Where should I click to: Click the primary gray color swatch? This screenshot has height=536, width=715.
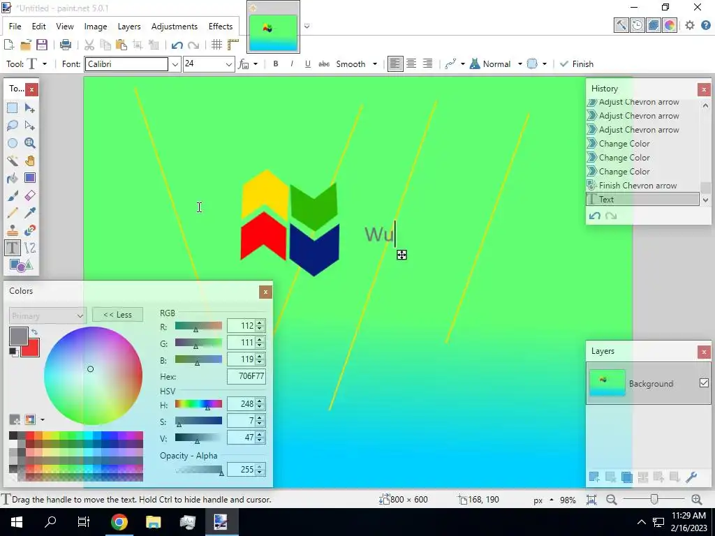pyautogui.click(x=19, y=336)
